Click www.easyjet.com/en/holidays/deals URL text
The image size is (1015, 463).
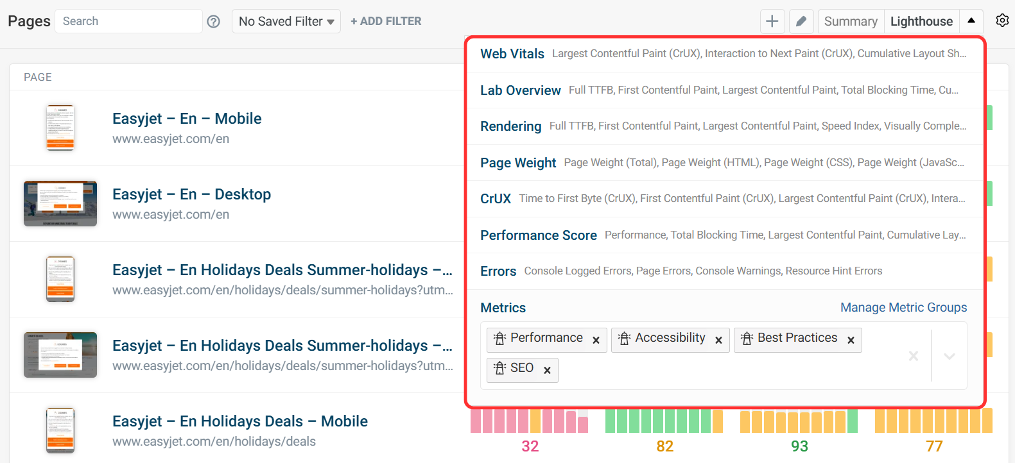point(214,441)
